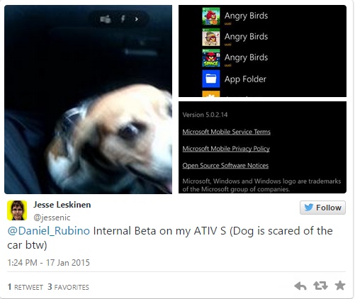The width and height of the screenshot is (355, 299).
Task: Open Microsoft Mobile Service Terms link
Action: click(226, 132)
